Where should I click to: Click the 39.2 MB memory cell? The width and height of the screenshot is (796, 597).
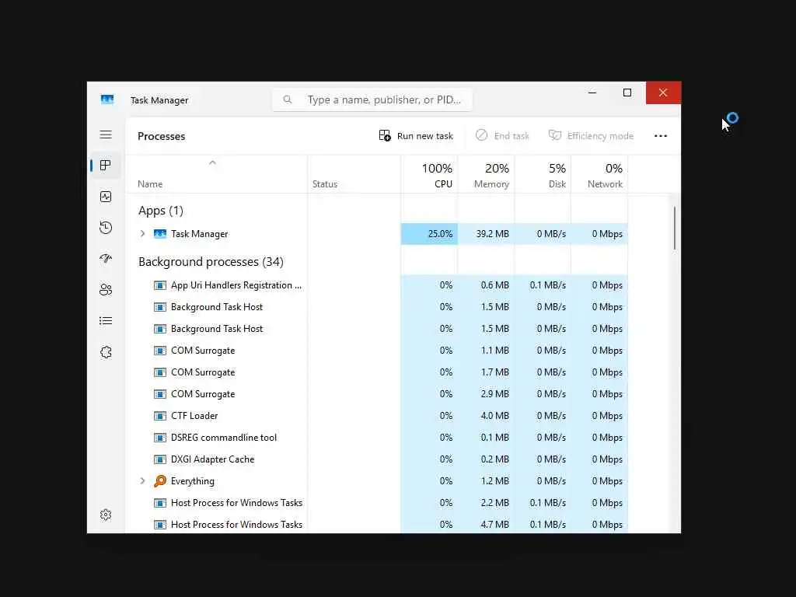point(487,234)
